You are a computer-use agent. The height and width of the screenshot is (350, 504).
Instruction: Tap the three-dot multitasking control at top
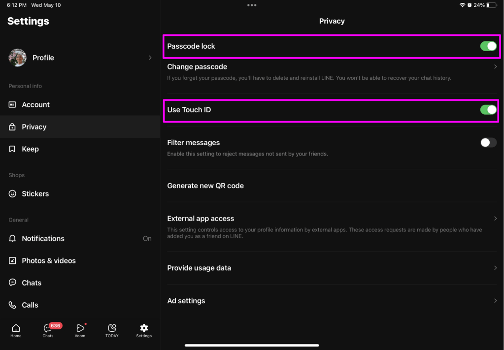click(252, 5)
